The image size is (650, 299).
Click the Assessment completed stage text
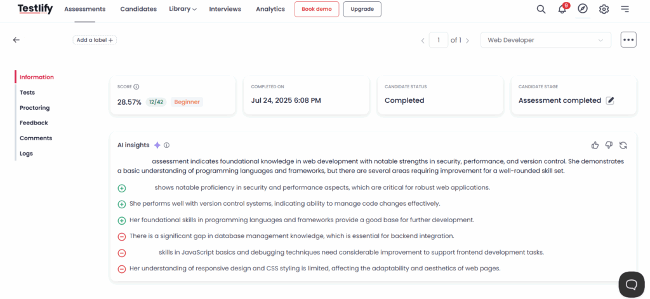coord(560,100)
